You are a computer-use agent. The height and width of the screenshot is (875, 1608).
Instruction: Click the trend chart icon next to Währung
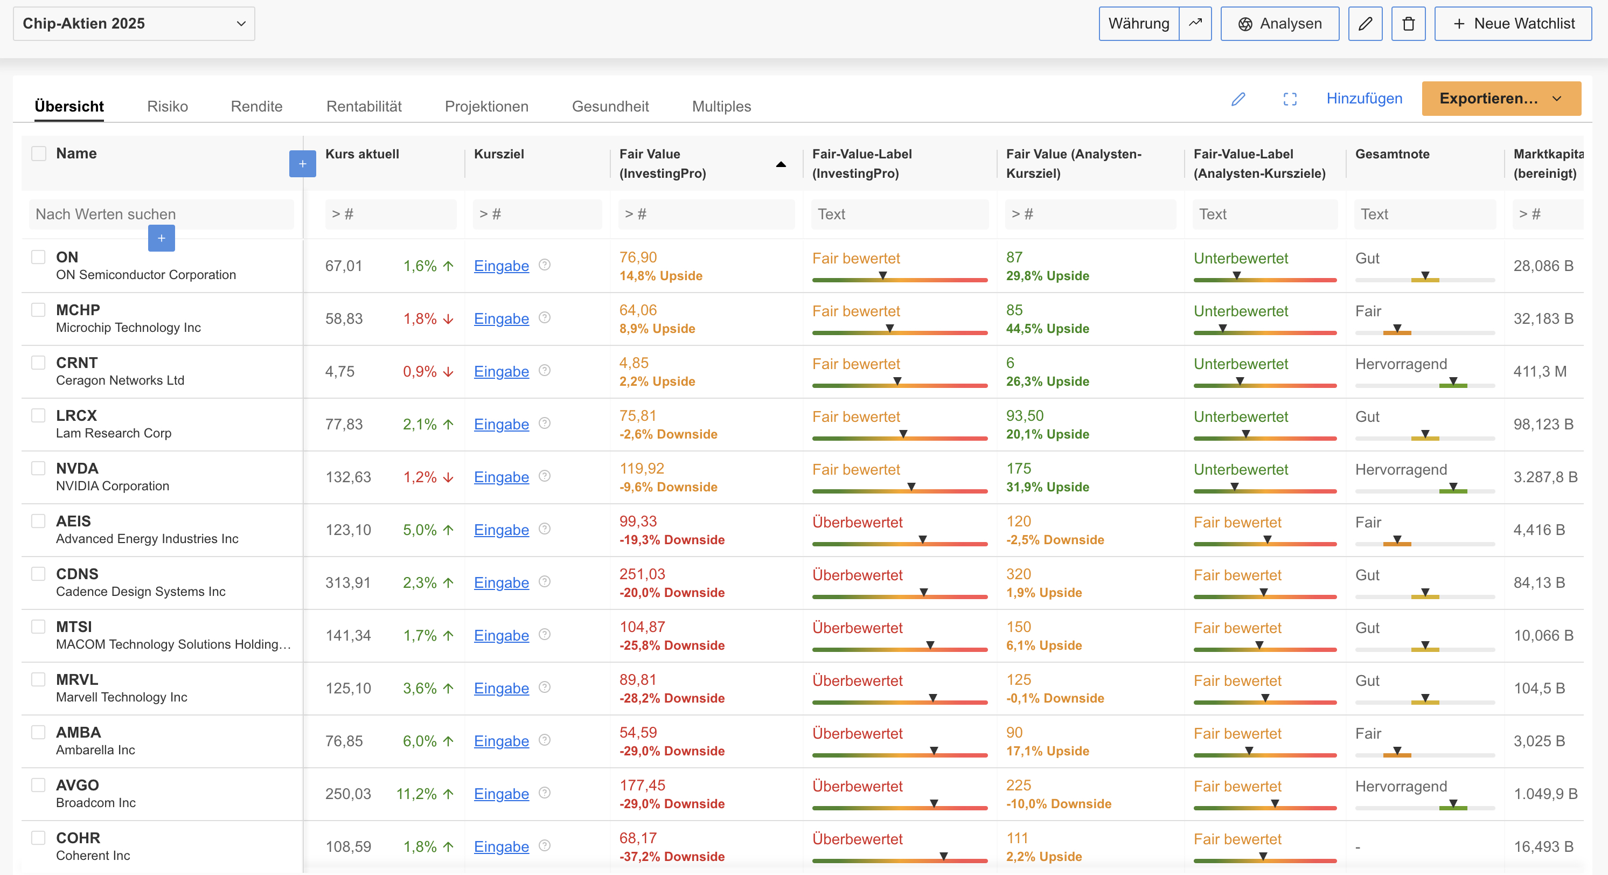(1195, 24)
